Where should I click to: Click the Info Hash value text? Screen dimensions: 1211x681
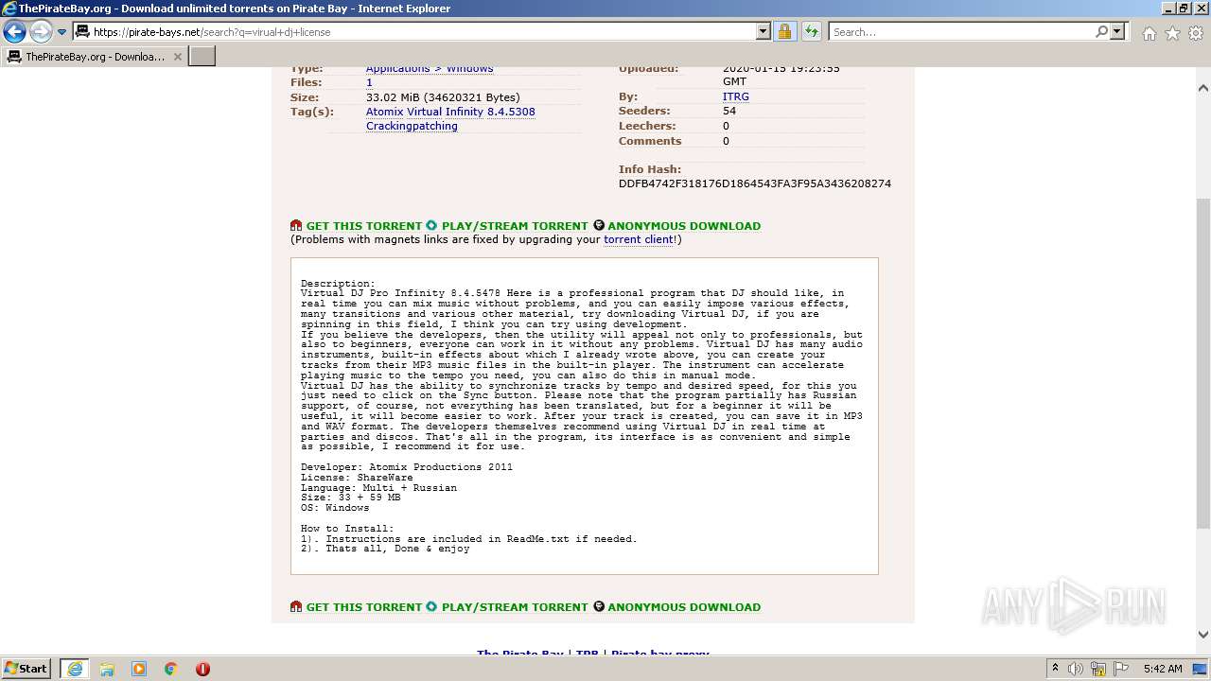pyautogui.click(x=755, y=183)
